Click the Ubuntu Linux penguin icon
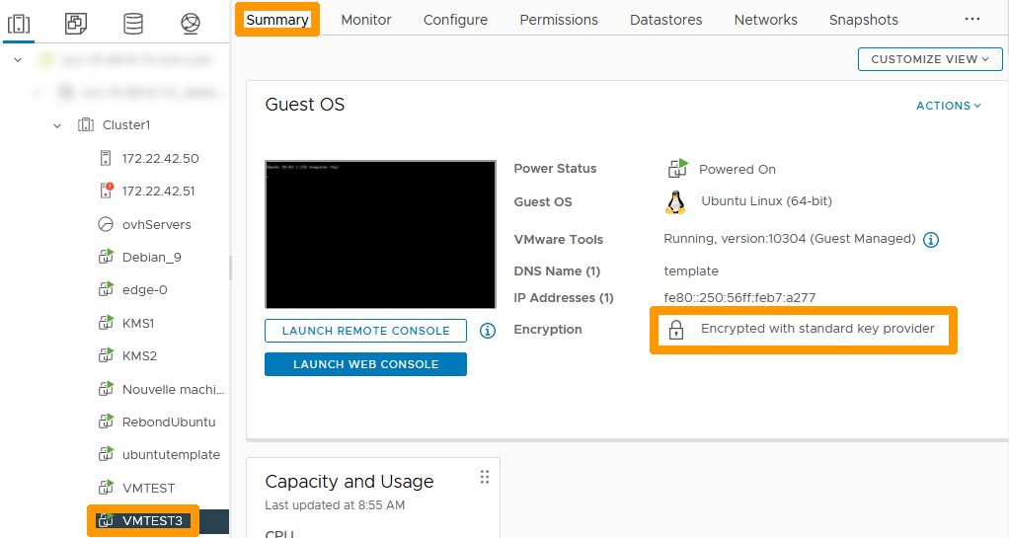This screenshot has width=1009, height=538. pos(675,202)
